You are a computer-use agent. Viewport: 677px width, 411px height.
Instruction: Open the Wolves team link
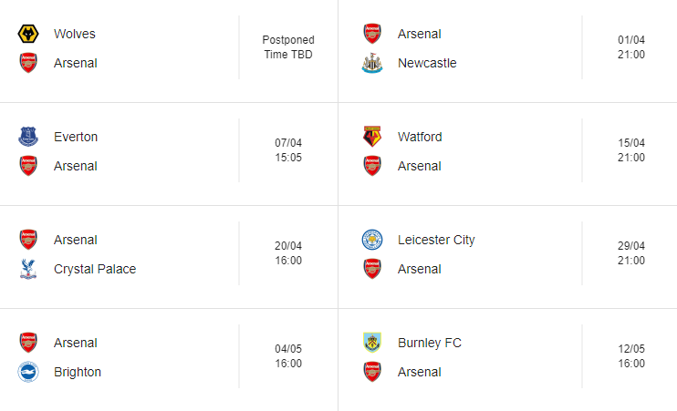[74, 35]
